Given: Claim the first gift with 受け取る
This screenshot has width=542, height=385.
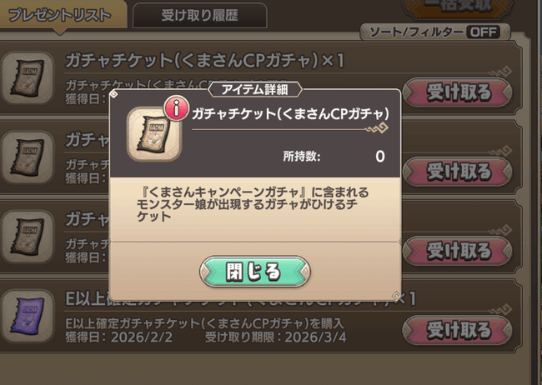Looking at the screenshot, I should coord(457,92).
